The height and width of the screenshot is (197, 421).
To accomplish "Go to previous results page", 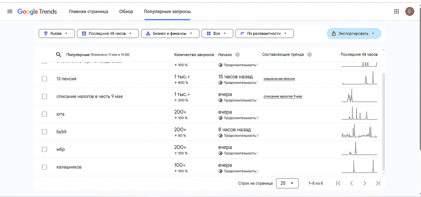I will pyautogui.click(x=352, y=183).
